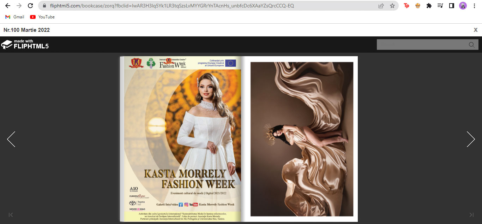Go back in browser history
Screen dimensions: 482x224
pyautogui.click(x=8, y=6)
